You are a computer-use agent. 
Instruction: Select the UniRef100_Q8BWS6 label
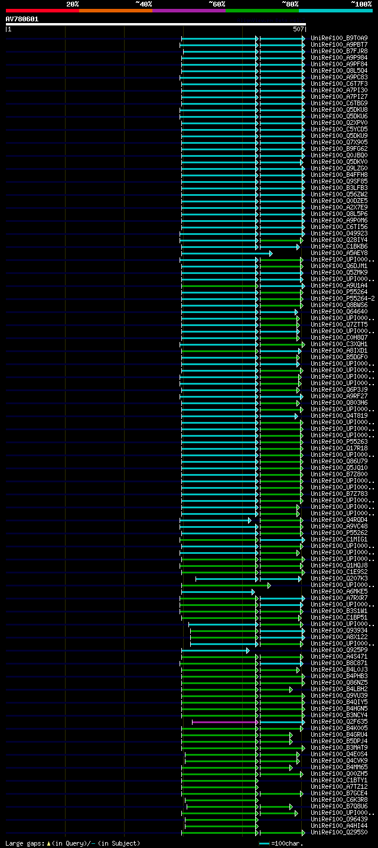point(339,305)
